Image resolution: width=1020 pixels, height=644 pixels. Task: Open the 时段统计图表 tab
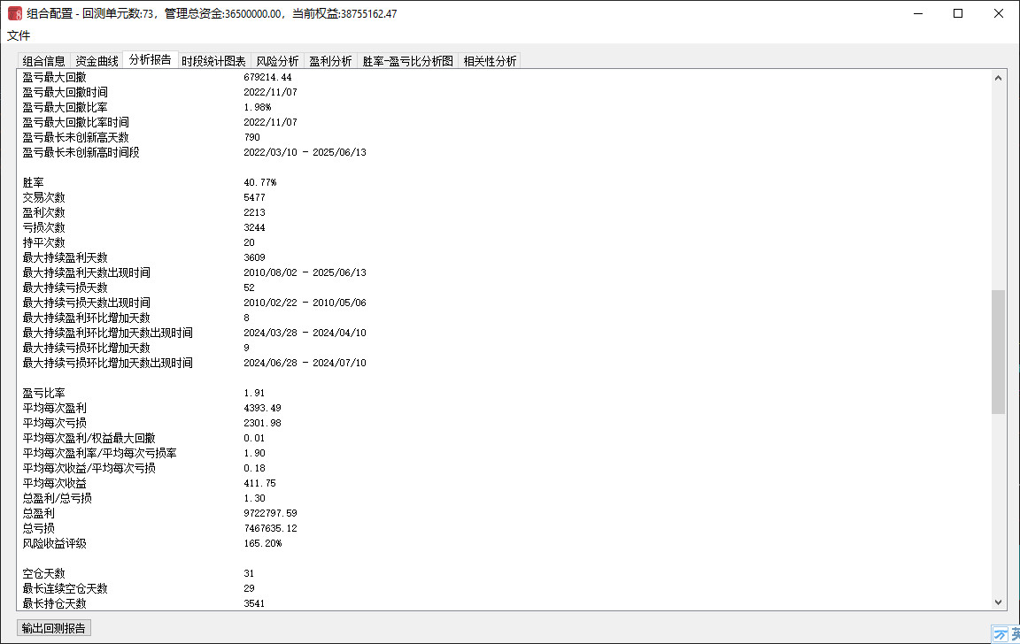[x=213, y=61]
